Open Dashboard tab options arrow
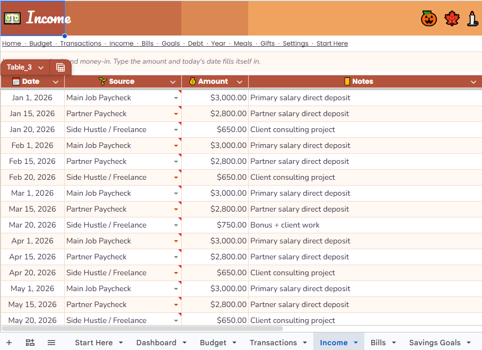482x350 pixels. point(185,343)
